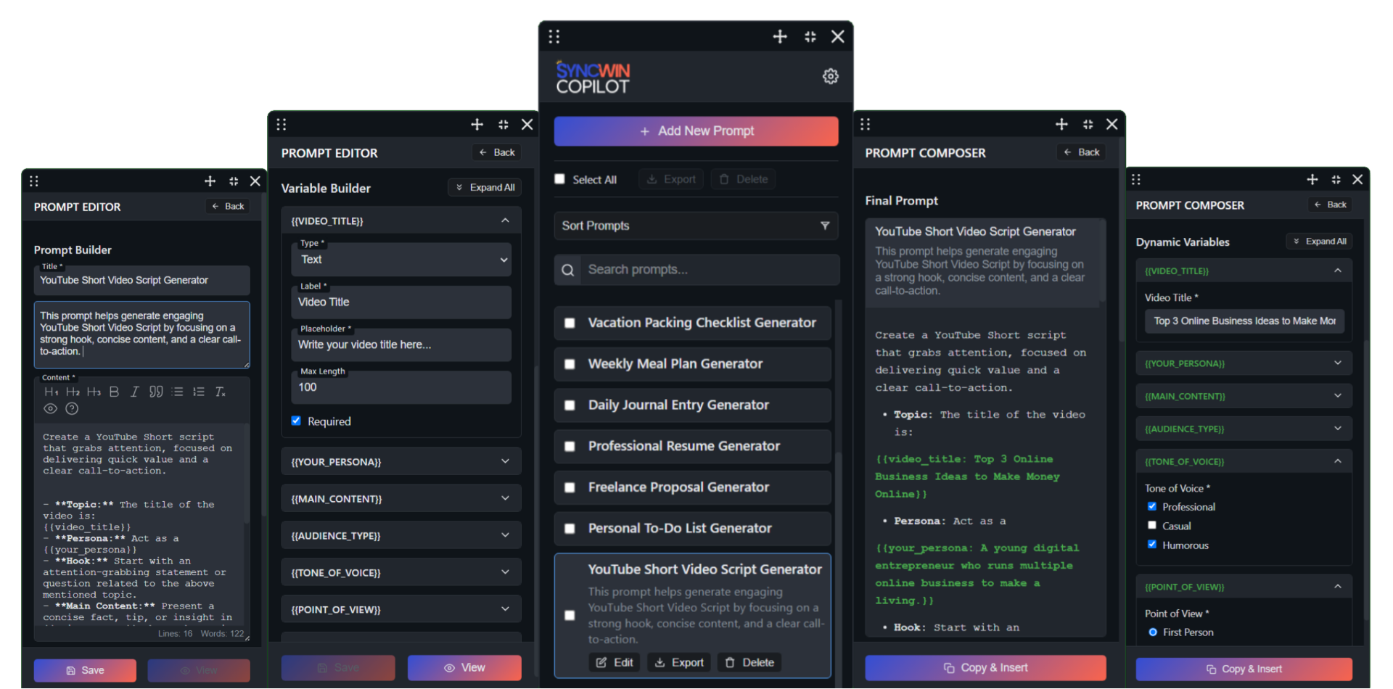Expand {{POINT_OF_VIEW}} in Variable Builder
The width and height of the screenshot is (1393, 689).
pyautogui.click(x=401, y=609)
